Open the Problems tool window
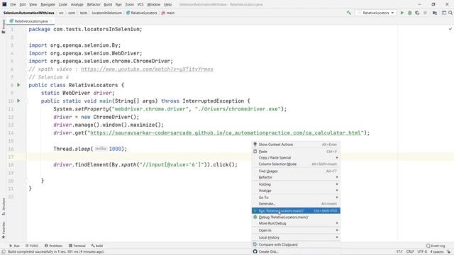Viewport: 454px width, 255px height. click(53, 246)
